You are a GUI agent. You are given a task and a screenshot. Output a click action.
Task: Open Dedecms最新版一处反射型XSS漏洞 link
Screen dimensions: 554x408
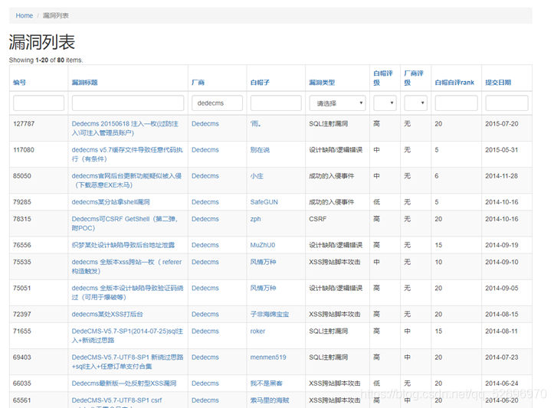[124, 384]
